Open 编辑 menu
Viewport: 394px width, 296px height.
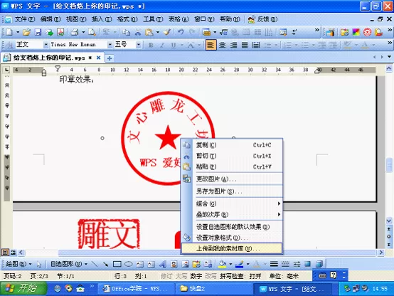click(50, 19)
